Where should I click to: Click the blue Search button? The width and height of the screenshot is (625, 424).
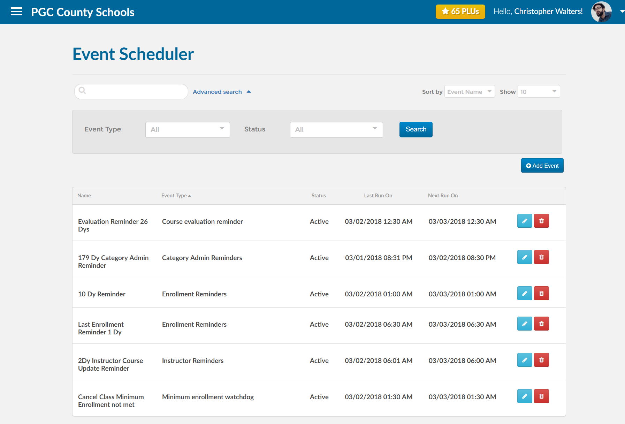416,129
